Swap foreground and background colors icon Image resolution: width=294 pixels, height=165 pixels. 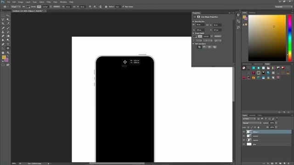coord(8,56)
